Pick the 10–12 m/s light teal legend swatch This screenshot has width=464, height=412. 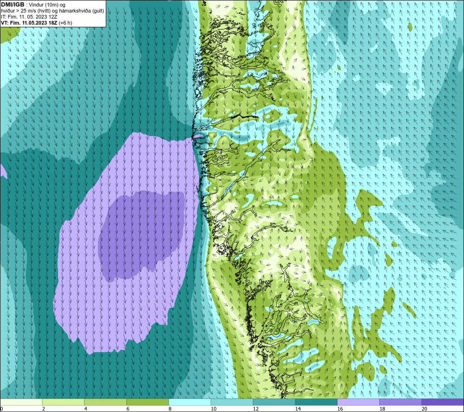click(x=232, y=402)
